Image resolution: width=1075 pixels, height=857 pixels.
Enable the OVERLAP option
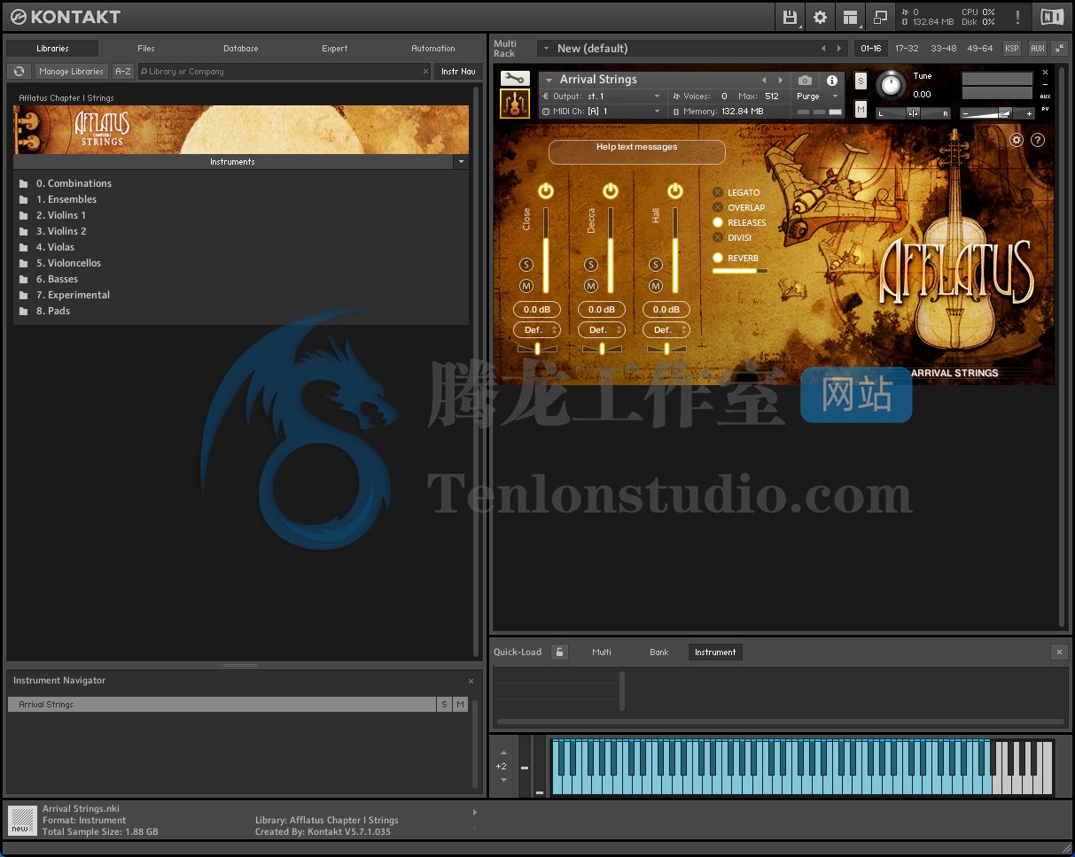click(718, 207)
